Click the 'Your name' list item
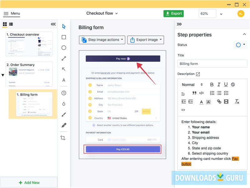Image resolution: width=250 pixels, height=188 pixels. click(x=201, y=127)
